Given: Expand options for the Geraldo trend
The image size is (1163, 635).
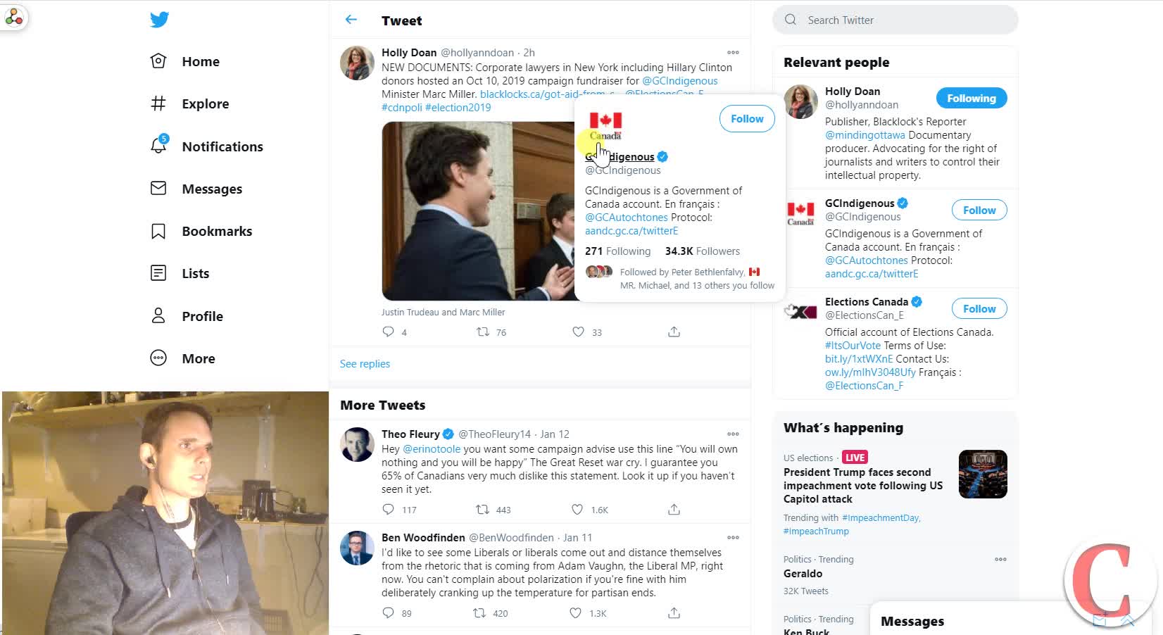Looking at the screenshot, I should (1000, 560).
